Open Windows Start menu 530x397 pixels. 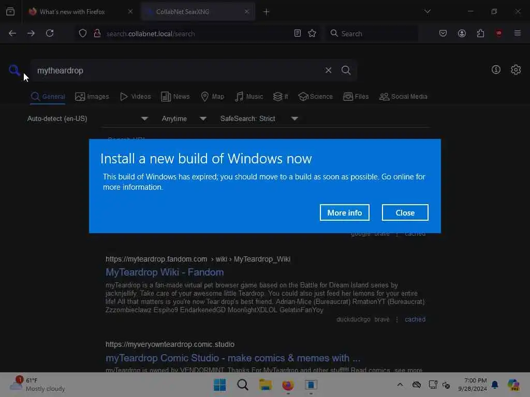click(219, 385)
